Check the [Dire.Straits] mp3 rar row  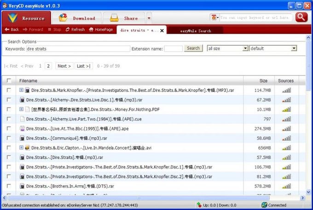(9, 157)
